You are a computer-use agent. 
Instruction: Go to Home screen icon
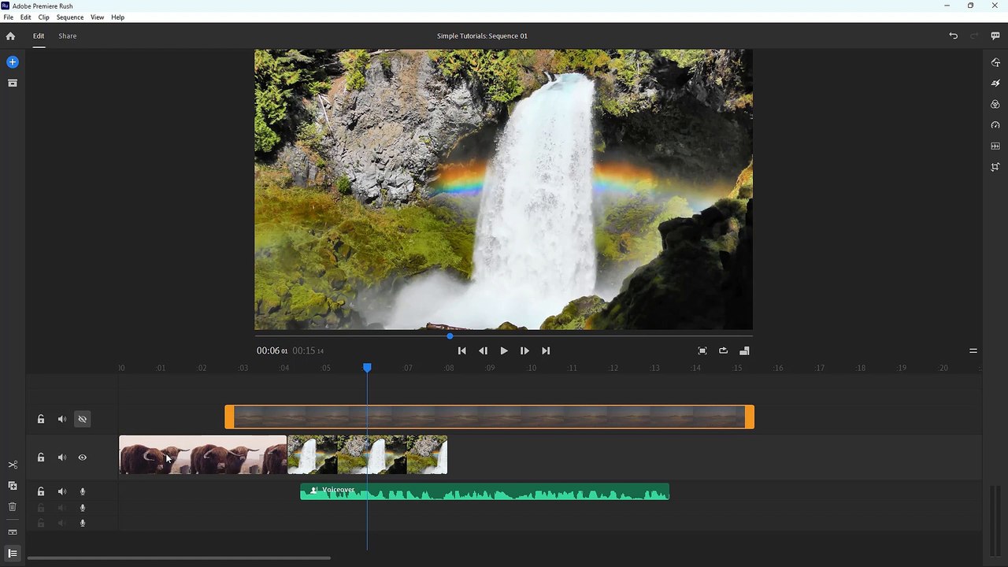click(10, 35)
